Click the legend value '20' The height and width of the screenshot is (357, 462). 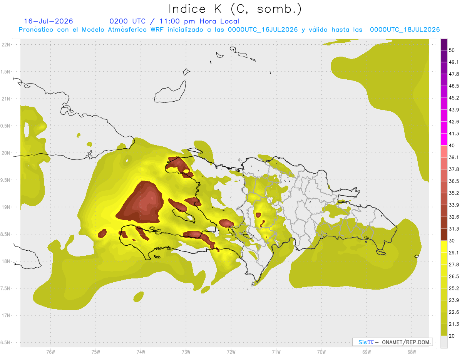(452, 336)
